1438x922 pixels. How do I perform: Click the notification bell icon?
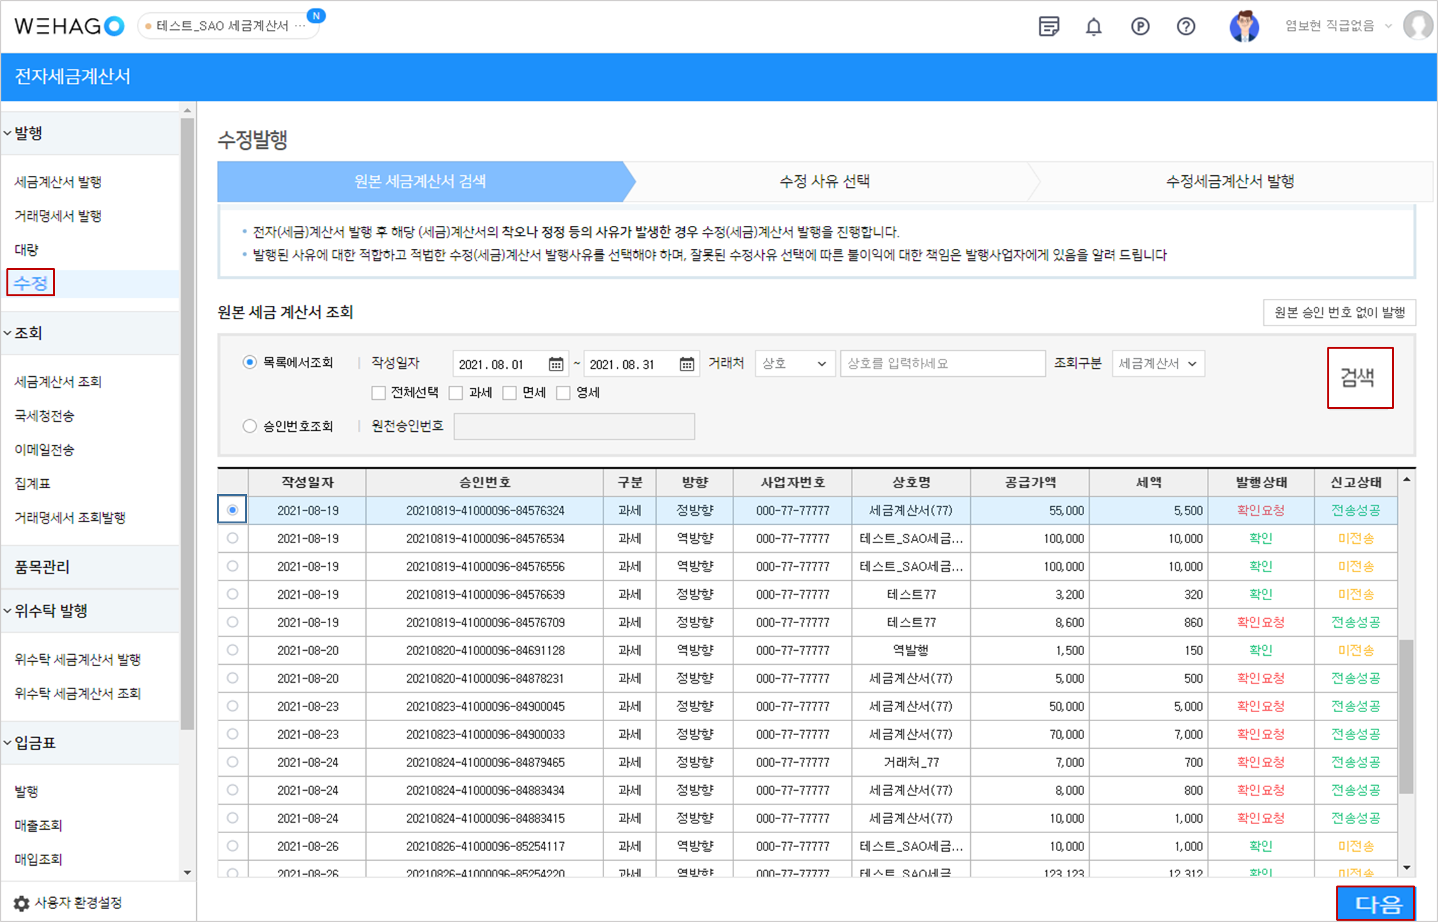[1094, 27]
